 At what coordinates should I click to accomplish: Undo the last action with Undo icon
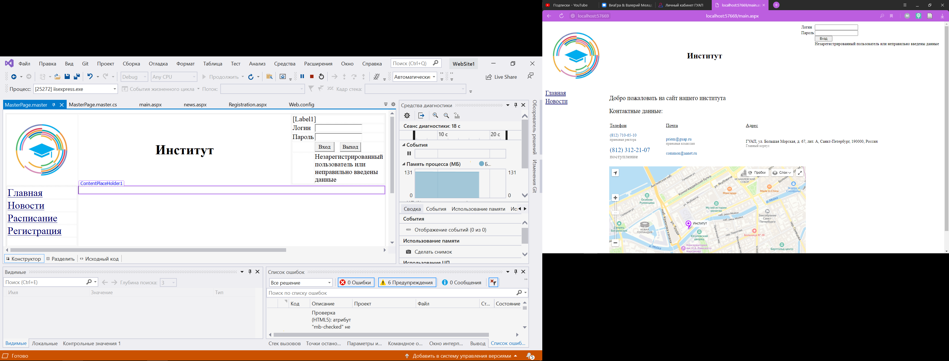[x=90, y=76]
